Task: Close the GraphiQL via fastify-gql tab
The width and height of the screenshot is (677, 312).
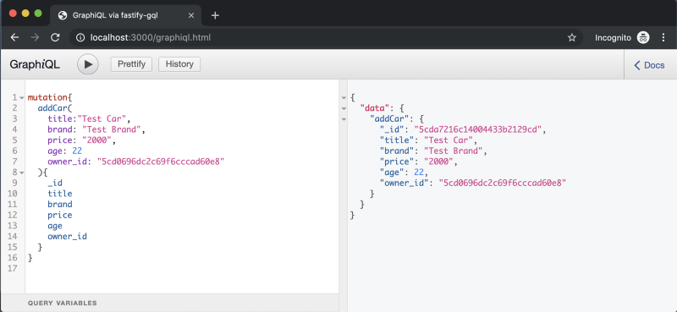Action: 191,15
